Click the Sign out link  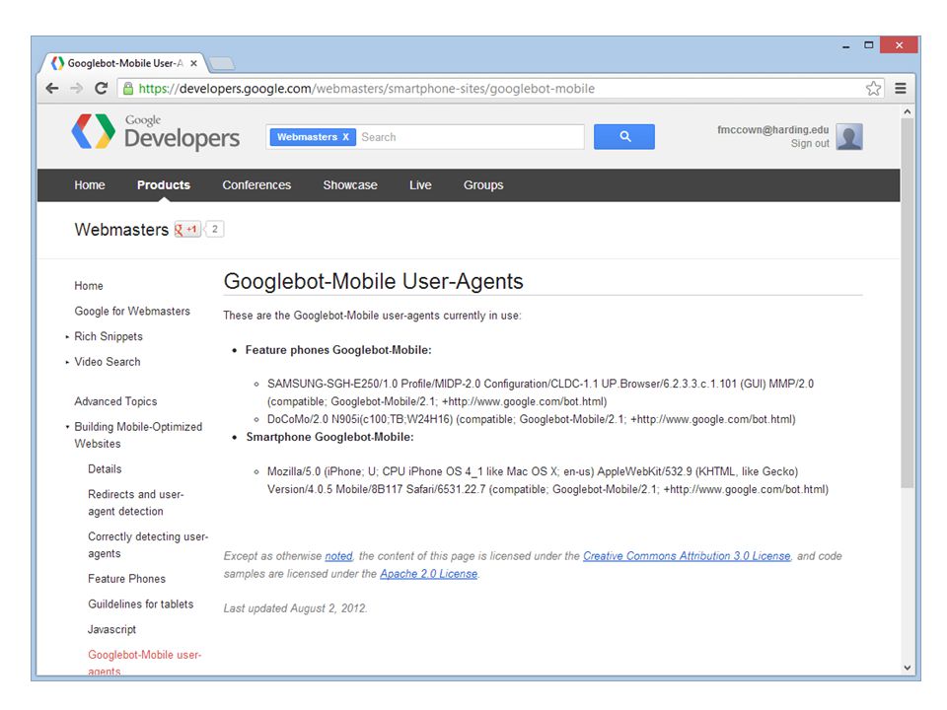point(810,144)
